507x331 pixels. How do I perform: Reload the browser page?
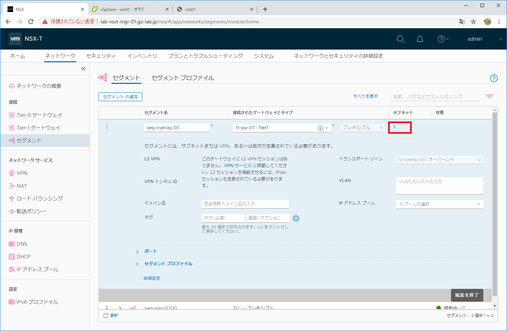[31, 22]
